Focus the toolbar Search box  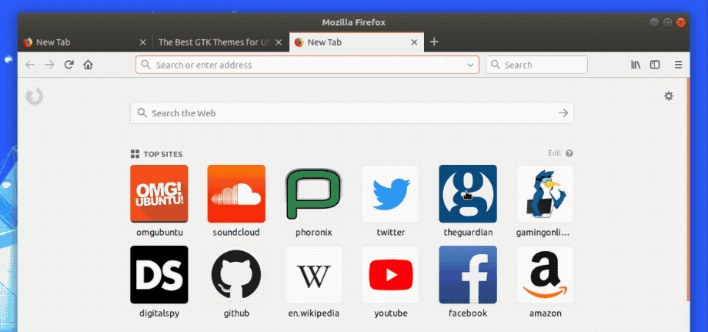(536, 65)
